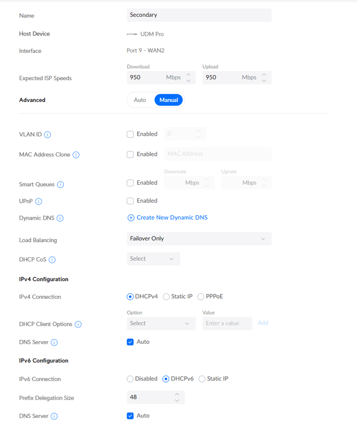Click Create New Dynamic DNS link
Viewport: 357px width, 436px height.
[172, 217]
